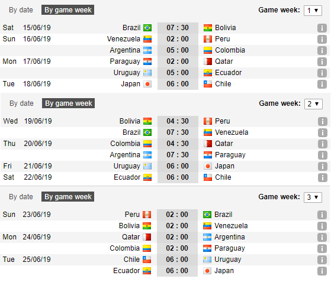The height and width of the screenshot is (282, 331).
Task: Open info icon for Brazil vs Bolivia match
Action: 322,28
